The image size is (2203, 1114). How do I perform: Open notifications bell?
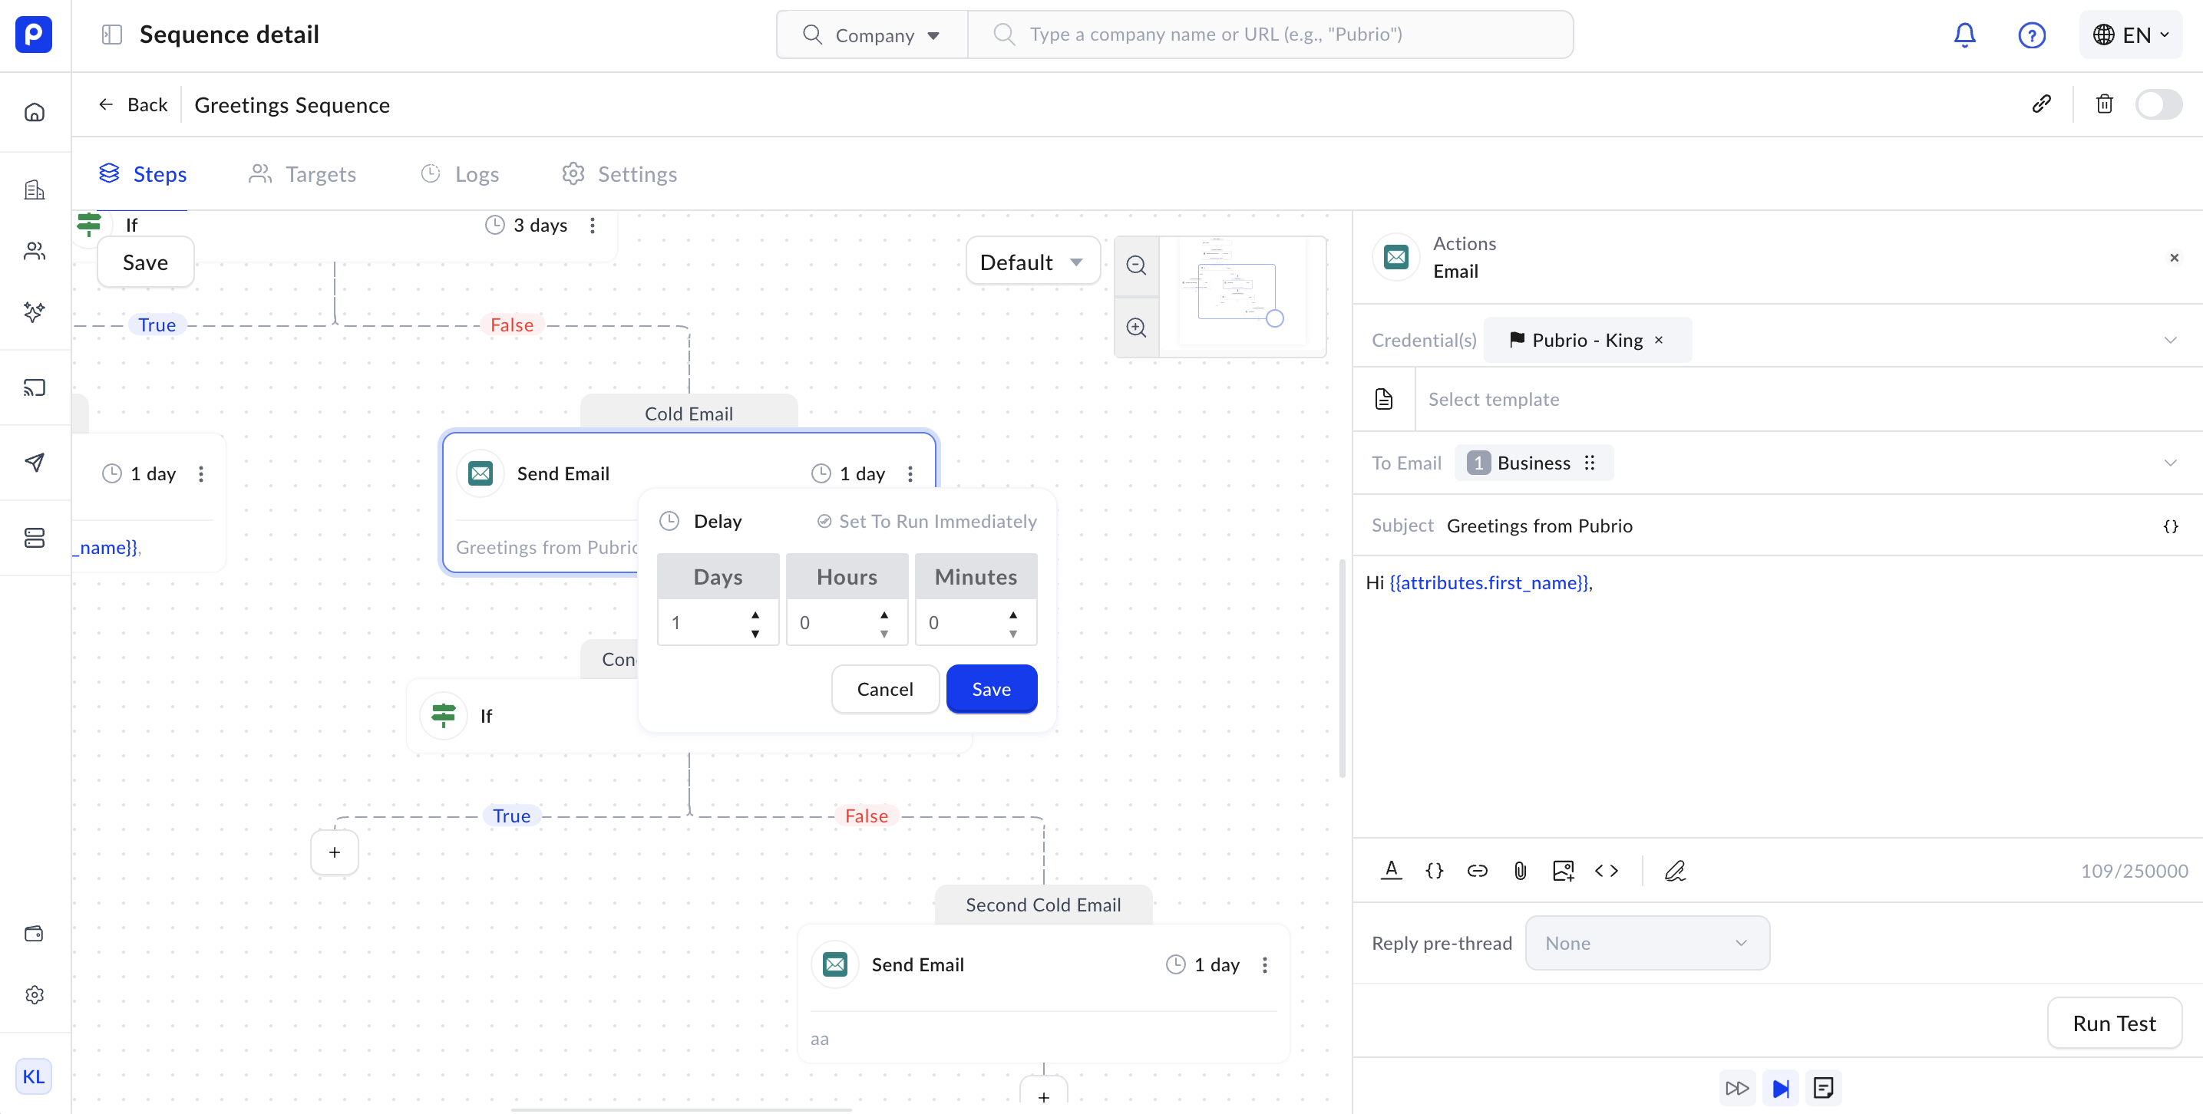(x=1964, y=35)
